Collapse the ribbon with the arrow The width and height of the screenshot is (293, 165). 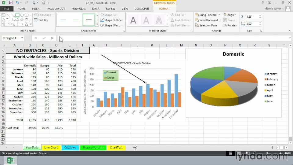tap(289, 31)
